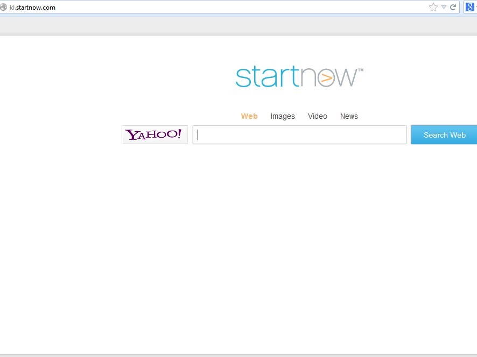Click the Google search engine icon
Viewport: 477px width, 357px height.
469,8
